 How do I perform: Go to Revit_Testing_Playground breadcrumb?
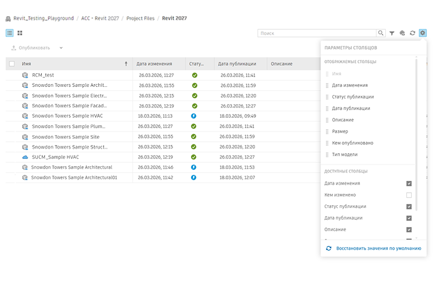[x=43, y=18]
